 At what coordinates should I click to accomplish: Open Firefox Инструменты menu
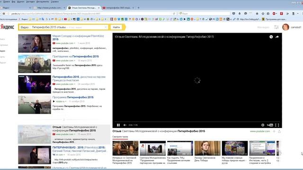pos(43,1)
